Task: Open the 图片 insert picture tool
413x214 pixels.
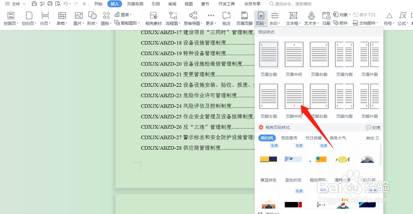Action: coord(79,19)
